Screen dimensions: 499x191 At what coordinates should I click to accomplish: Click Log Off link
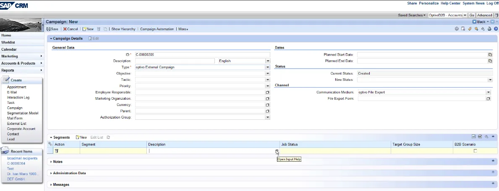tap(493, 3)
